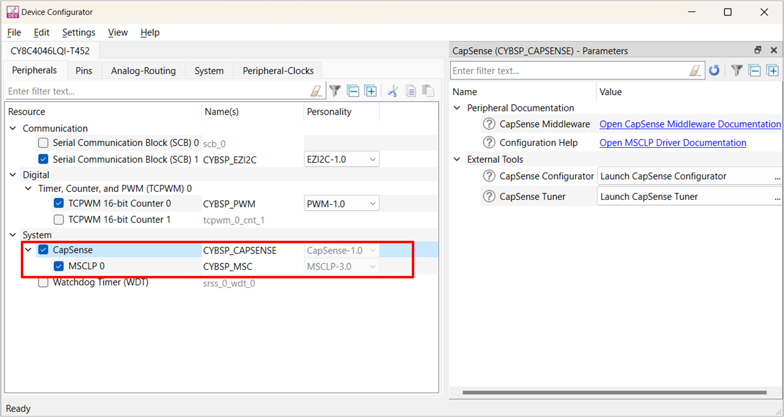The height and width of the screenshot is (417, 784).
Task: Select the Peripherals tab
Action: 34,70
